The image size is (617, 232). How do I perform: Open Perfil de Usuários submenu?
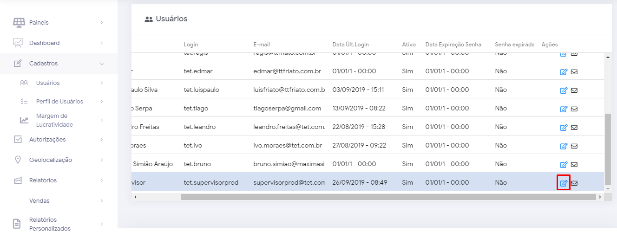click(x=59, y=102)
